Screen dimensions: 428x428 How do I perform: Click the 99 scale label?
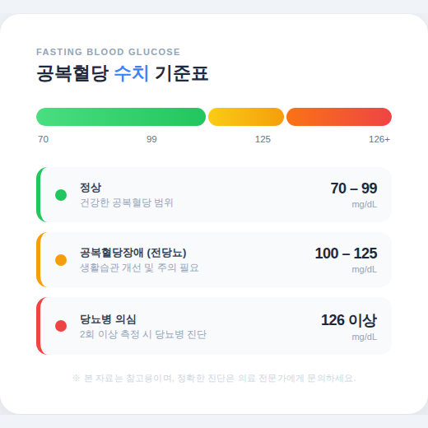(x=151, y=139)
